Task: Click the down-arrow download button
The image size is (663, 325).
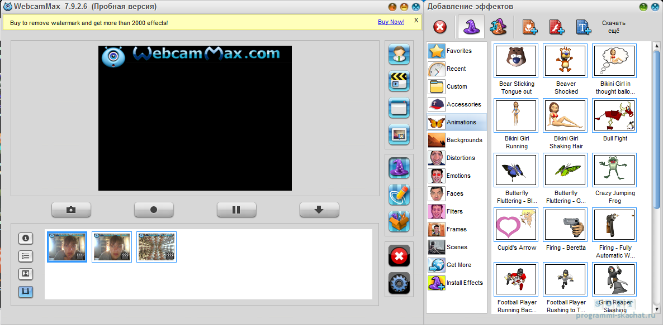Action: pos(319,210)
